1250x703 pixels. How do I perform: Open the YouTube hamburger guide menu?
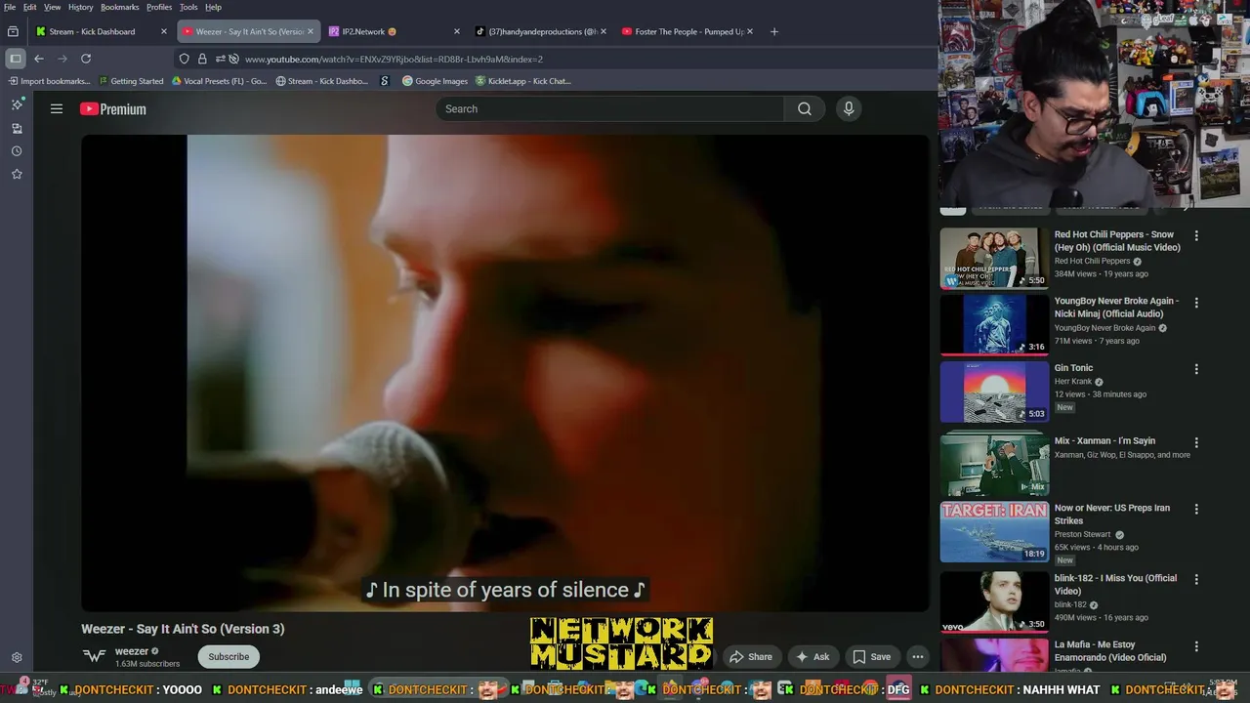click(x=57, y=109)
